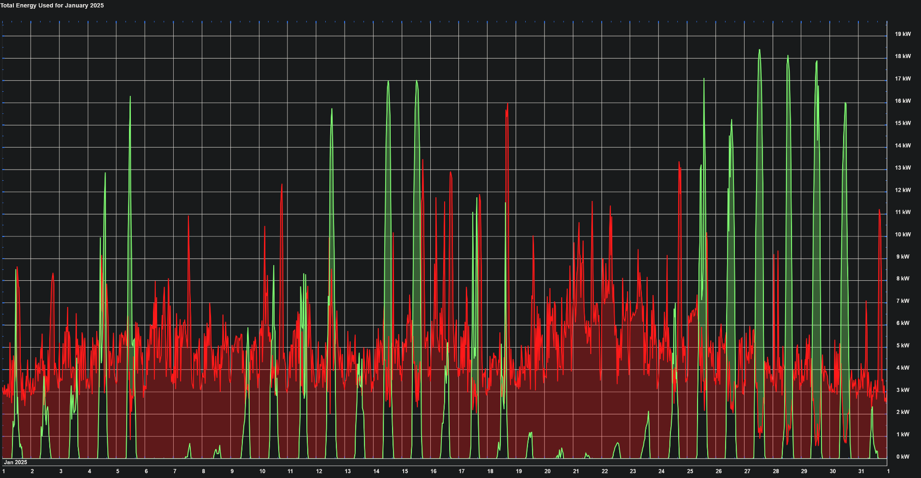The width and height of the screenshot is (921, 478).
Task: Click the 18 kW axis label
Action: (x=903, y=56)
